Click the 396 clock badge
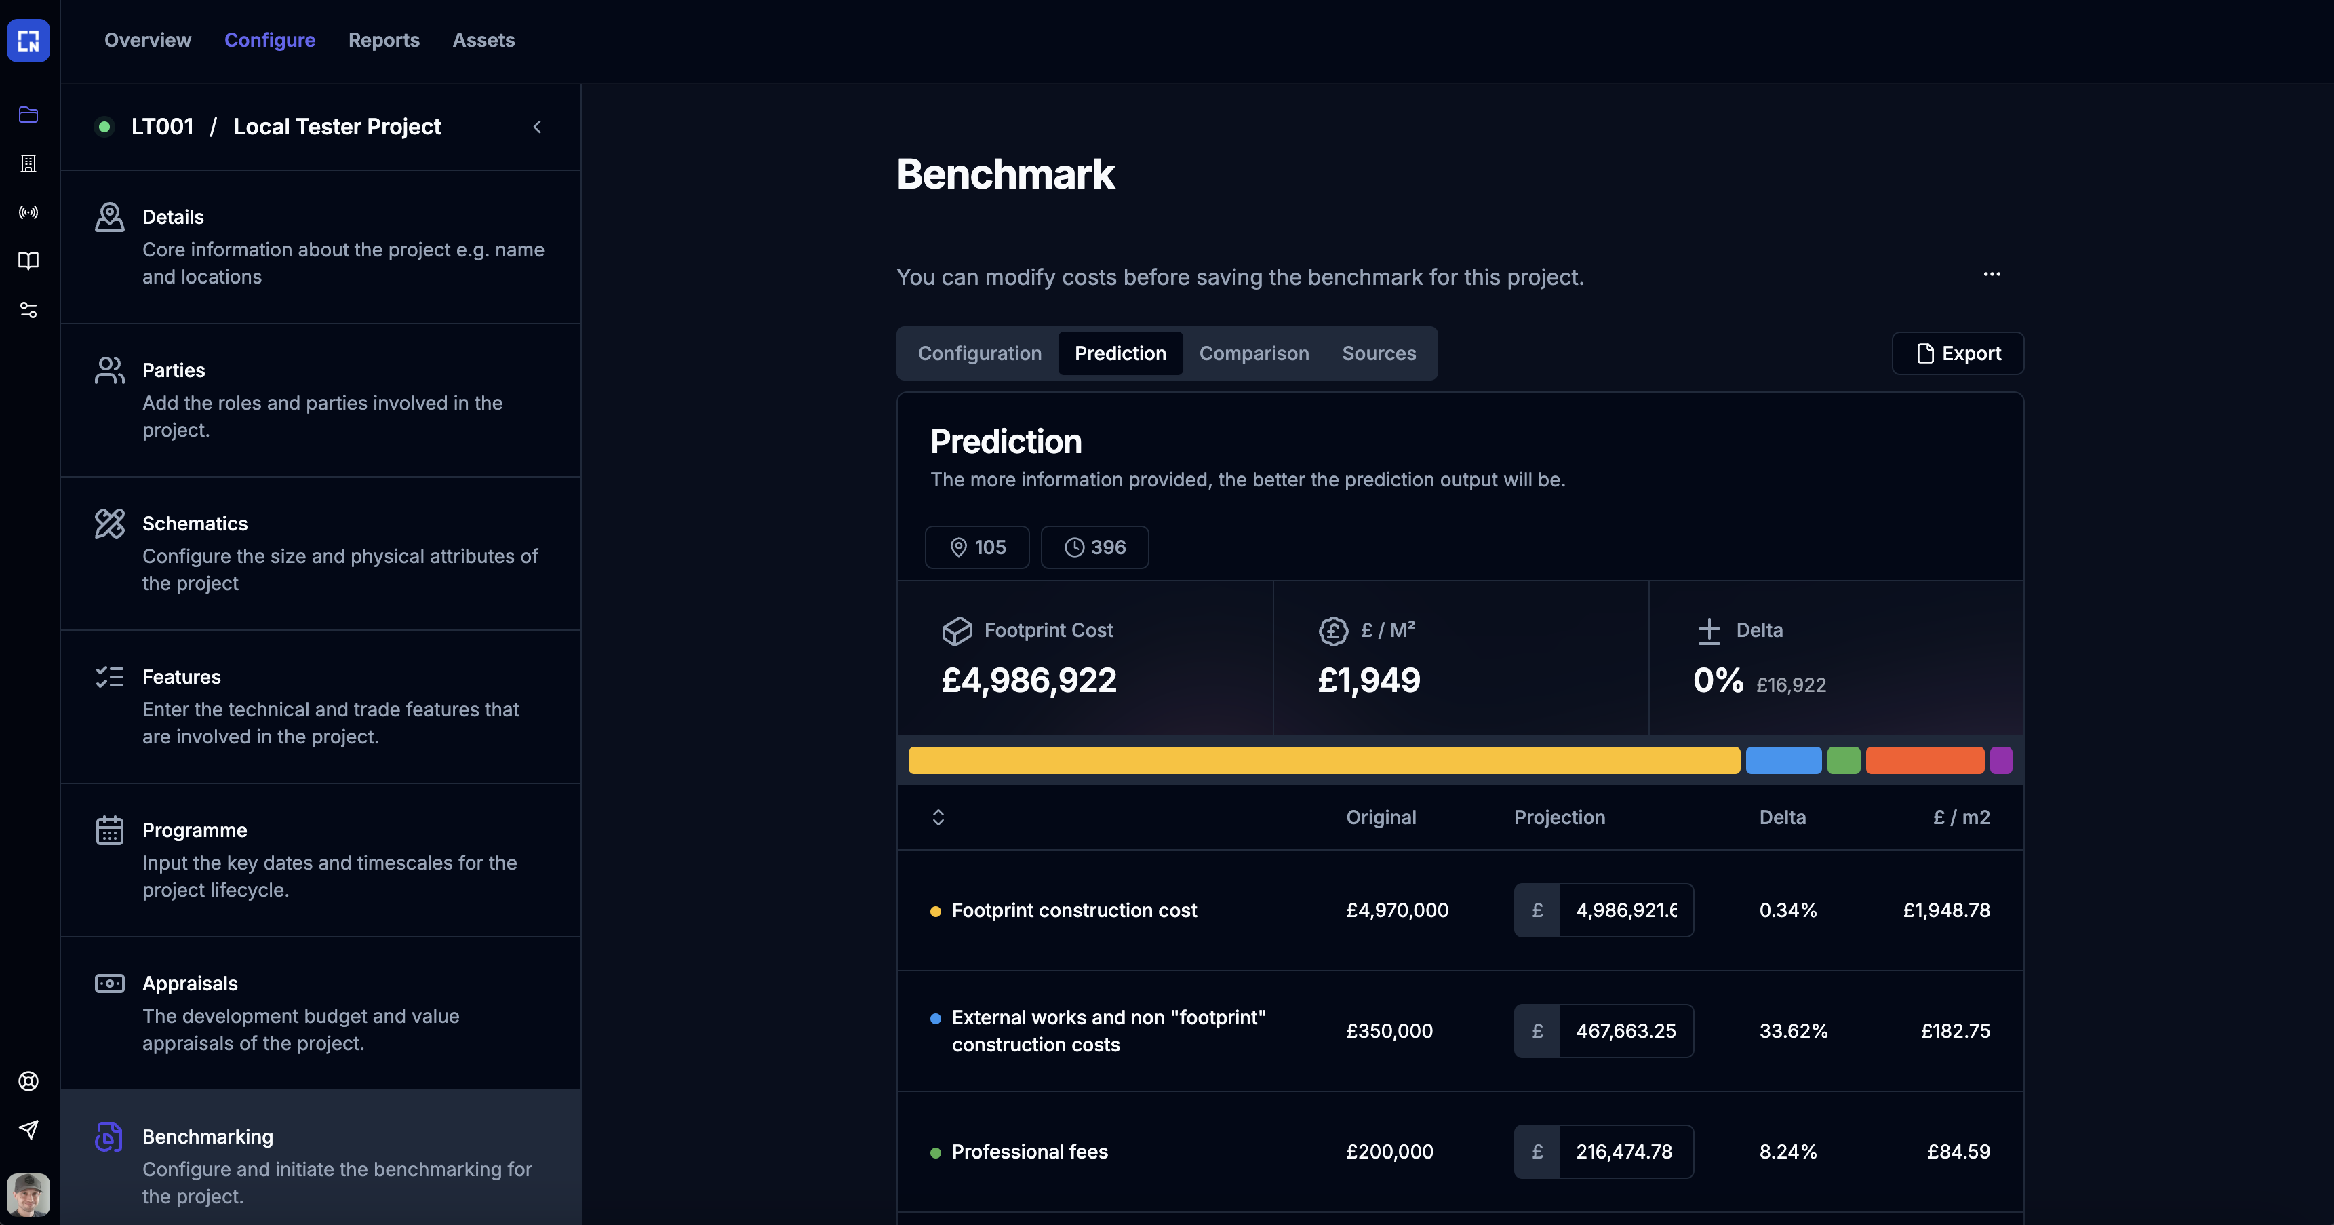Screen dimensions: 2334x1225 (1094, 547)
